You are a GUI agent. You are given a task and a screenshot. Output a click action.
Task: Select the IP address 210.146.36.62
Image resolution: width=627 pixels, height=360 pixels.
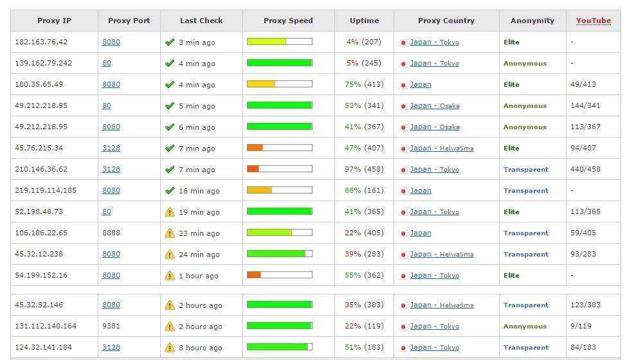point(41,169)
